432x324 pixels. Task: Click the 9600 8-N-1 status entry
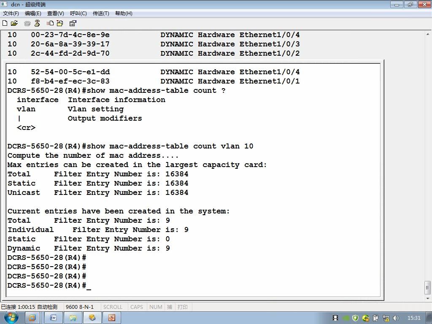pyautogui.click(x=80, y=307)
